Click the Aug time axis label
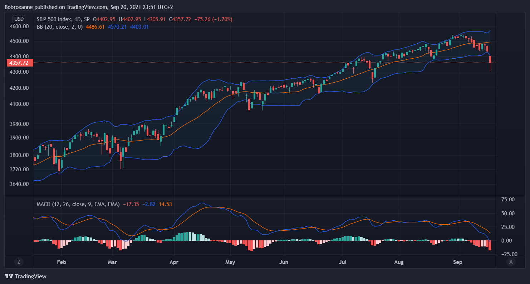This screenshot has height=284, width=530. point(399,262)
